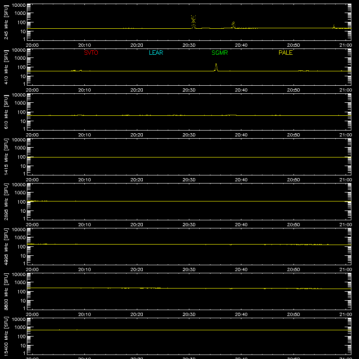Click the yellow PALE station label
Image resolution: width=359 pixels, height=359 pixels.
click(x=285, y=53)
